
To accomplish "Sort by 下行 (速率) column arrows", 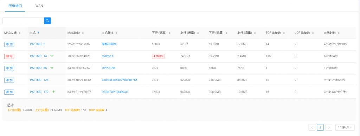I will pos(169,33).
